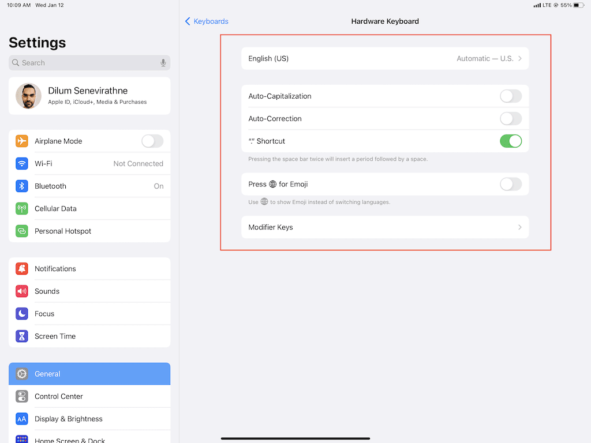Tap the Sounds speaker icon
Image resolution: width=591 pixels, height=443 pixels.
pos(22,291)
